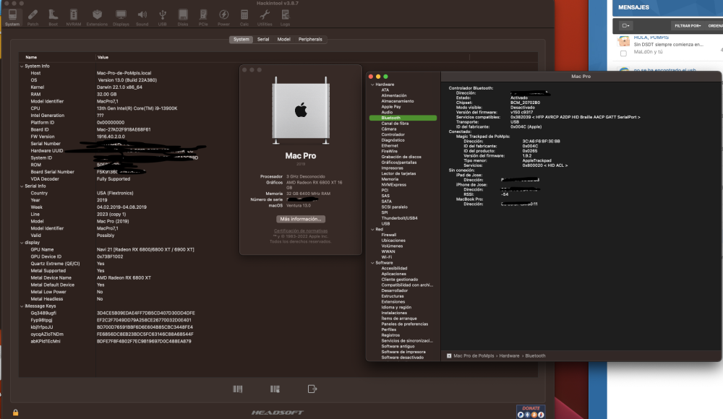The height and width of the screenshot is (419, 723).
Task: Open the Utilities wrench icon
Action: [265, 17]
